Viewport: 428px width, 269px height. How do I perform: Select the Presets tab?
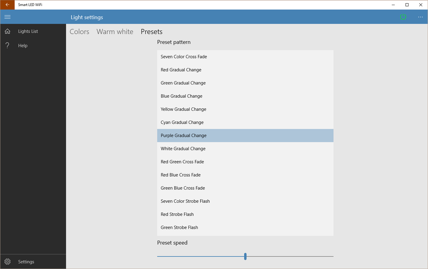coord(152,31)
